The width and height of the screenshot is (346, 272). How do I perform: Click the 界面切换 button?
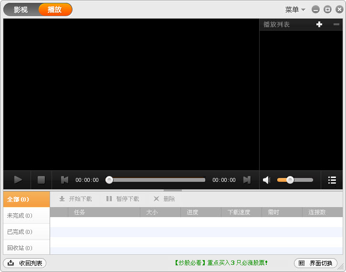[x=315, y=263]
